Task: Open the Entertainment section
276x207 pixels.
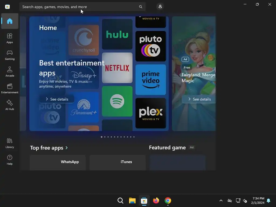Action: pos(10,88)
